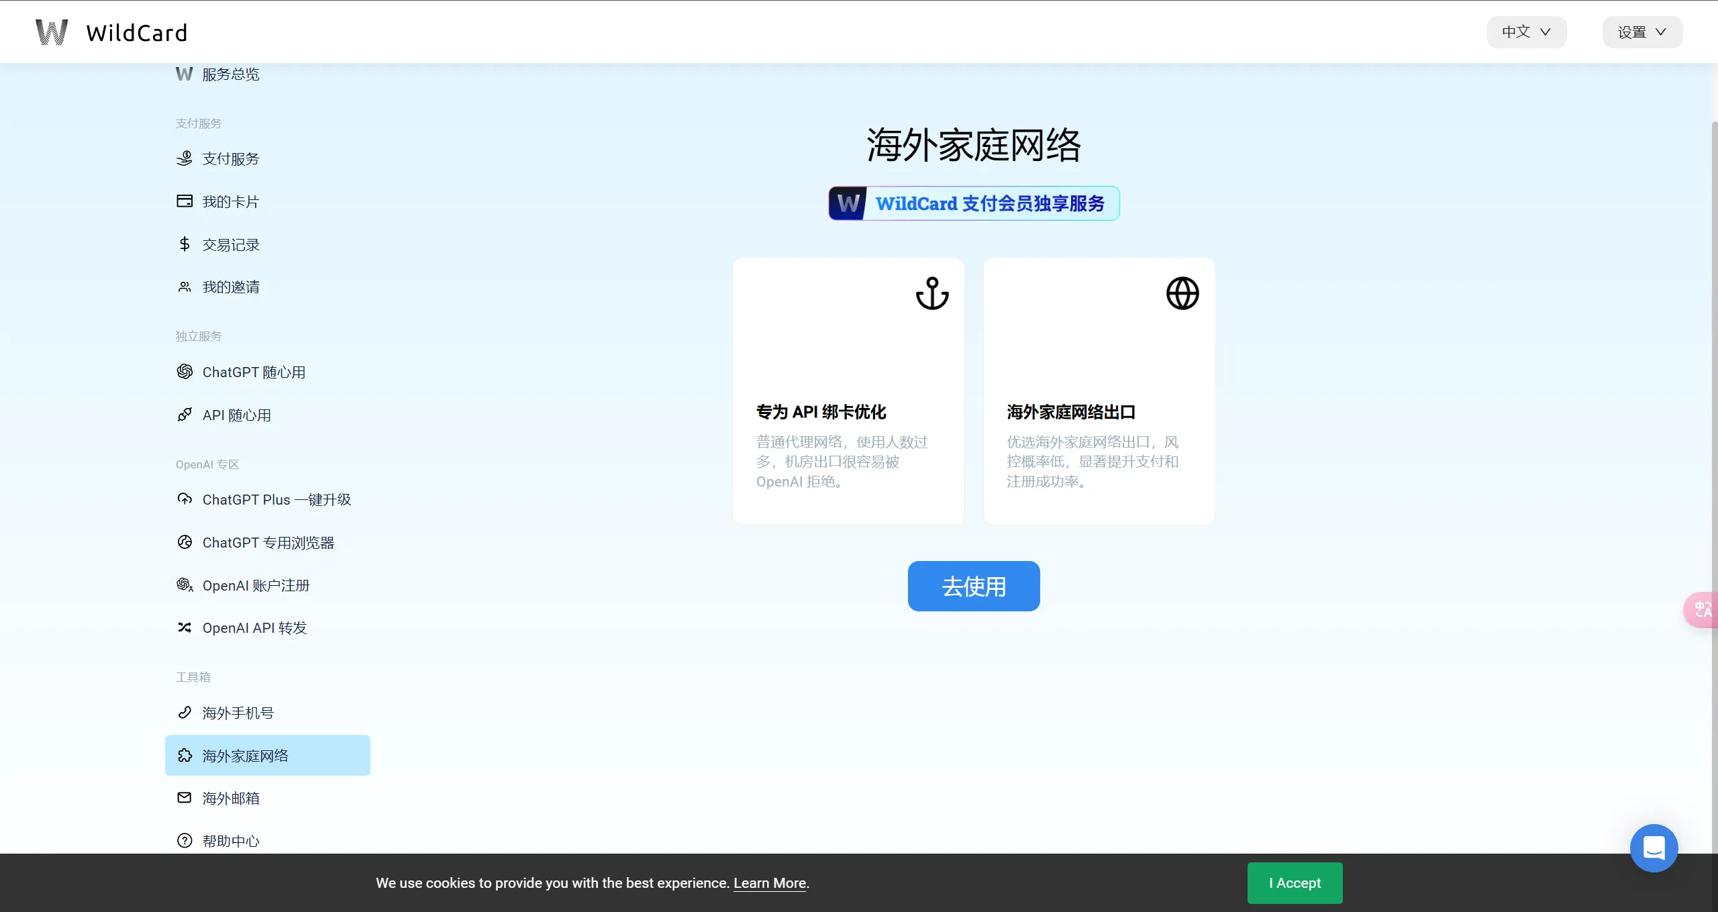This screenshot has height=912, width=1718.
Task: Click the envelope icon beside 海外邮箱
Action: click(x=185, y=798)
